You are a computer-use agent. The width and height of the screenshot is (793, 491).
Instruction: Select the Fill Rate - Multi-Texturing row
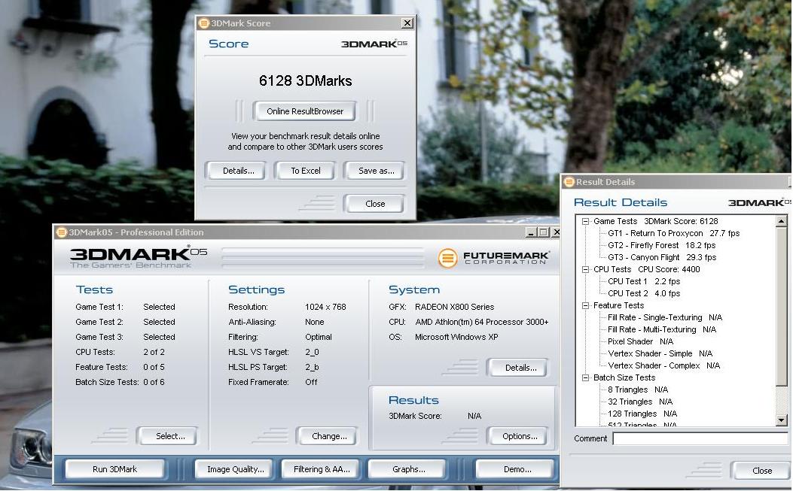point(662,329)
